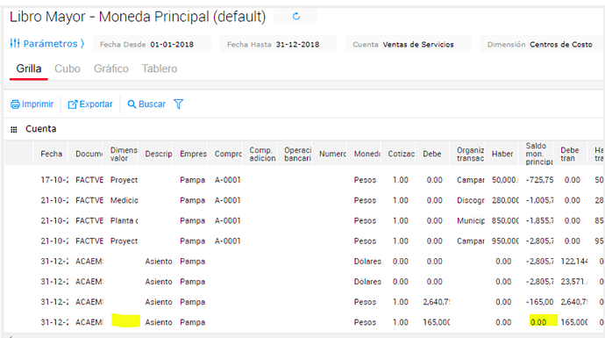Select the Debe tran cell 122,144

(x=574, y=262)
